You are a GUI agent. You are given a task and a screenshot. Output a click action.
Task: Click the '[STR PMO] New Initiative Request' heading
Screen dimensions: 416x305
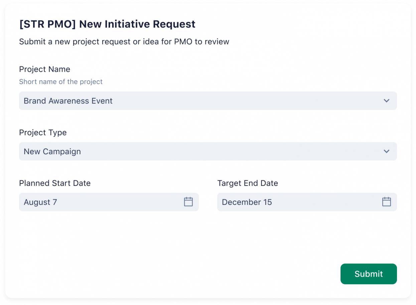(x=107, y=24)
